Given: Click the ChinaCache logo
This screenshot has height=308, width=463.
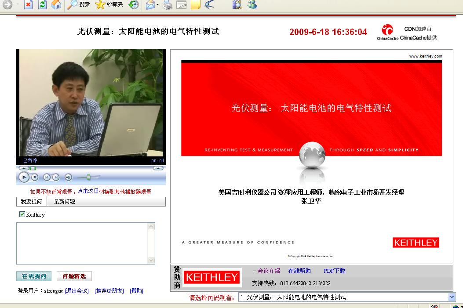Looking at the screenshot, I should point(388,32).
